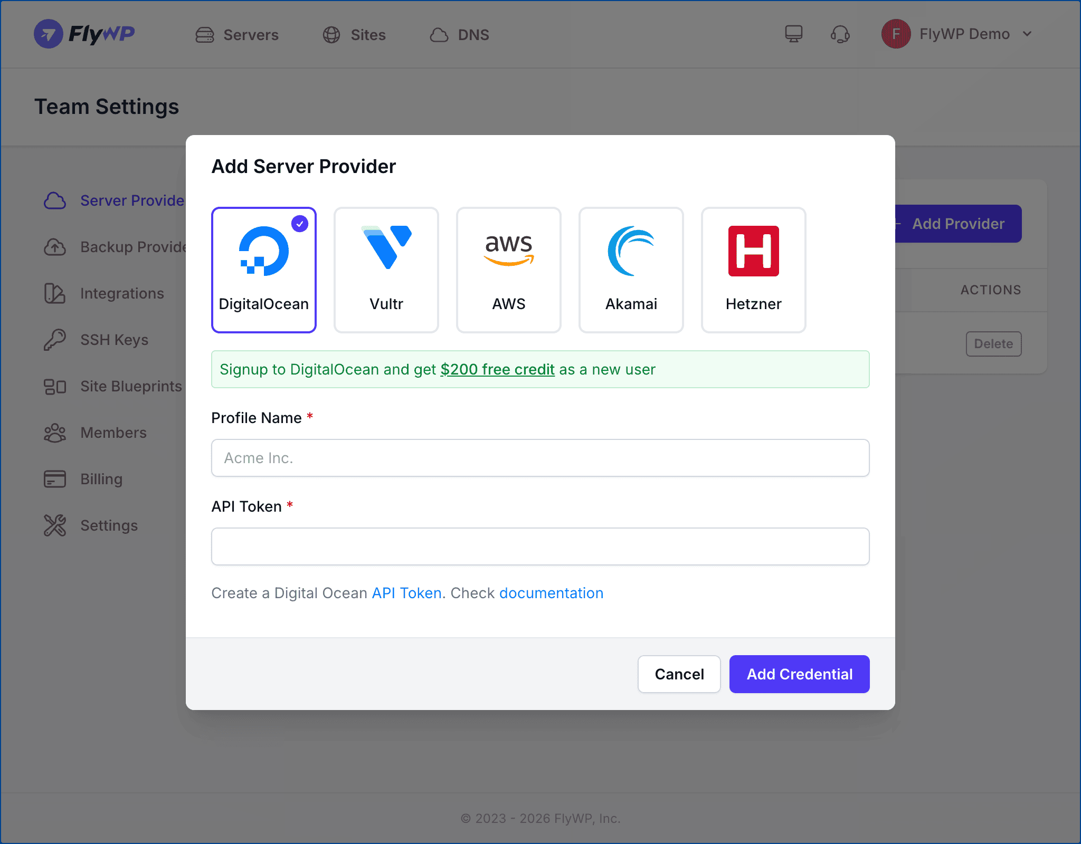Open the Sites navigation item
The height and width of the screenshot is (844, 1081).
point(354,35)
